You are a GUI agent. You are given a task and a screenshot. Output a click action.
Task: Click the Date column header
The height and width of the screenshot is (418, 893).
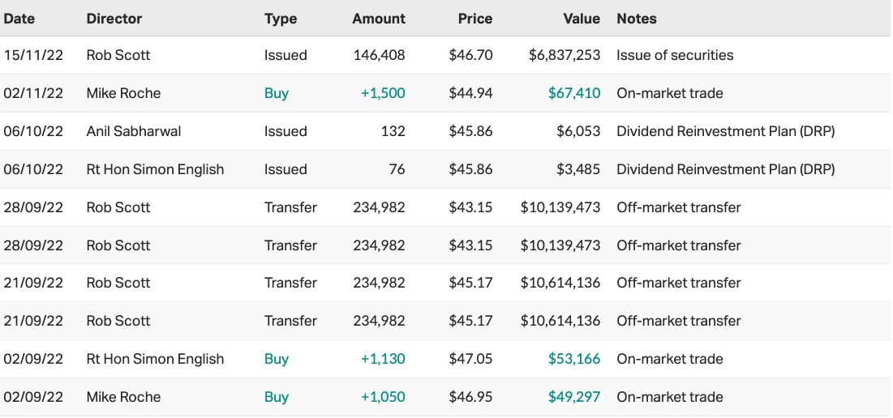(x=19, y=19)
